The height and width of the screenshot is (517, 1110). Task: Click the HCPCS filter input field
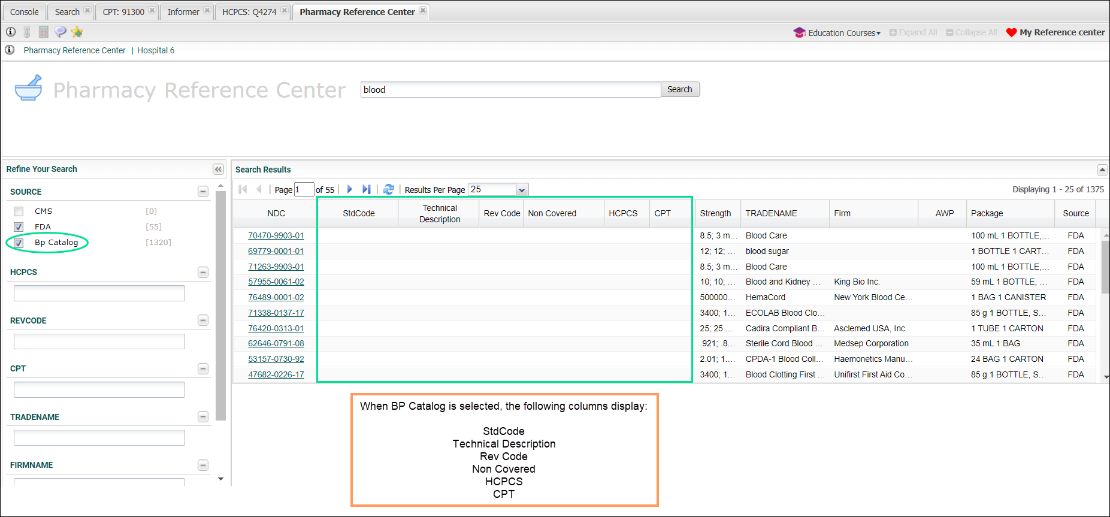pos(99,294)
